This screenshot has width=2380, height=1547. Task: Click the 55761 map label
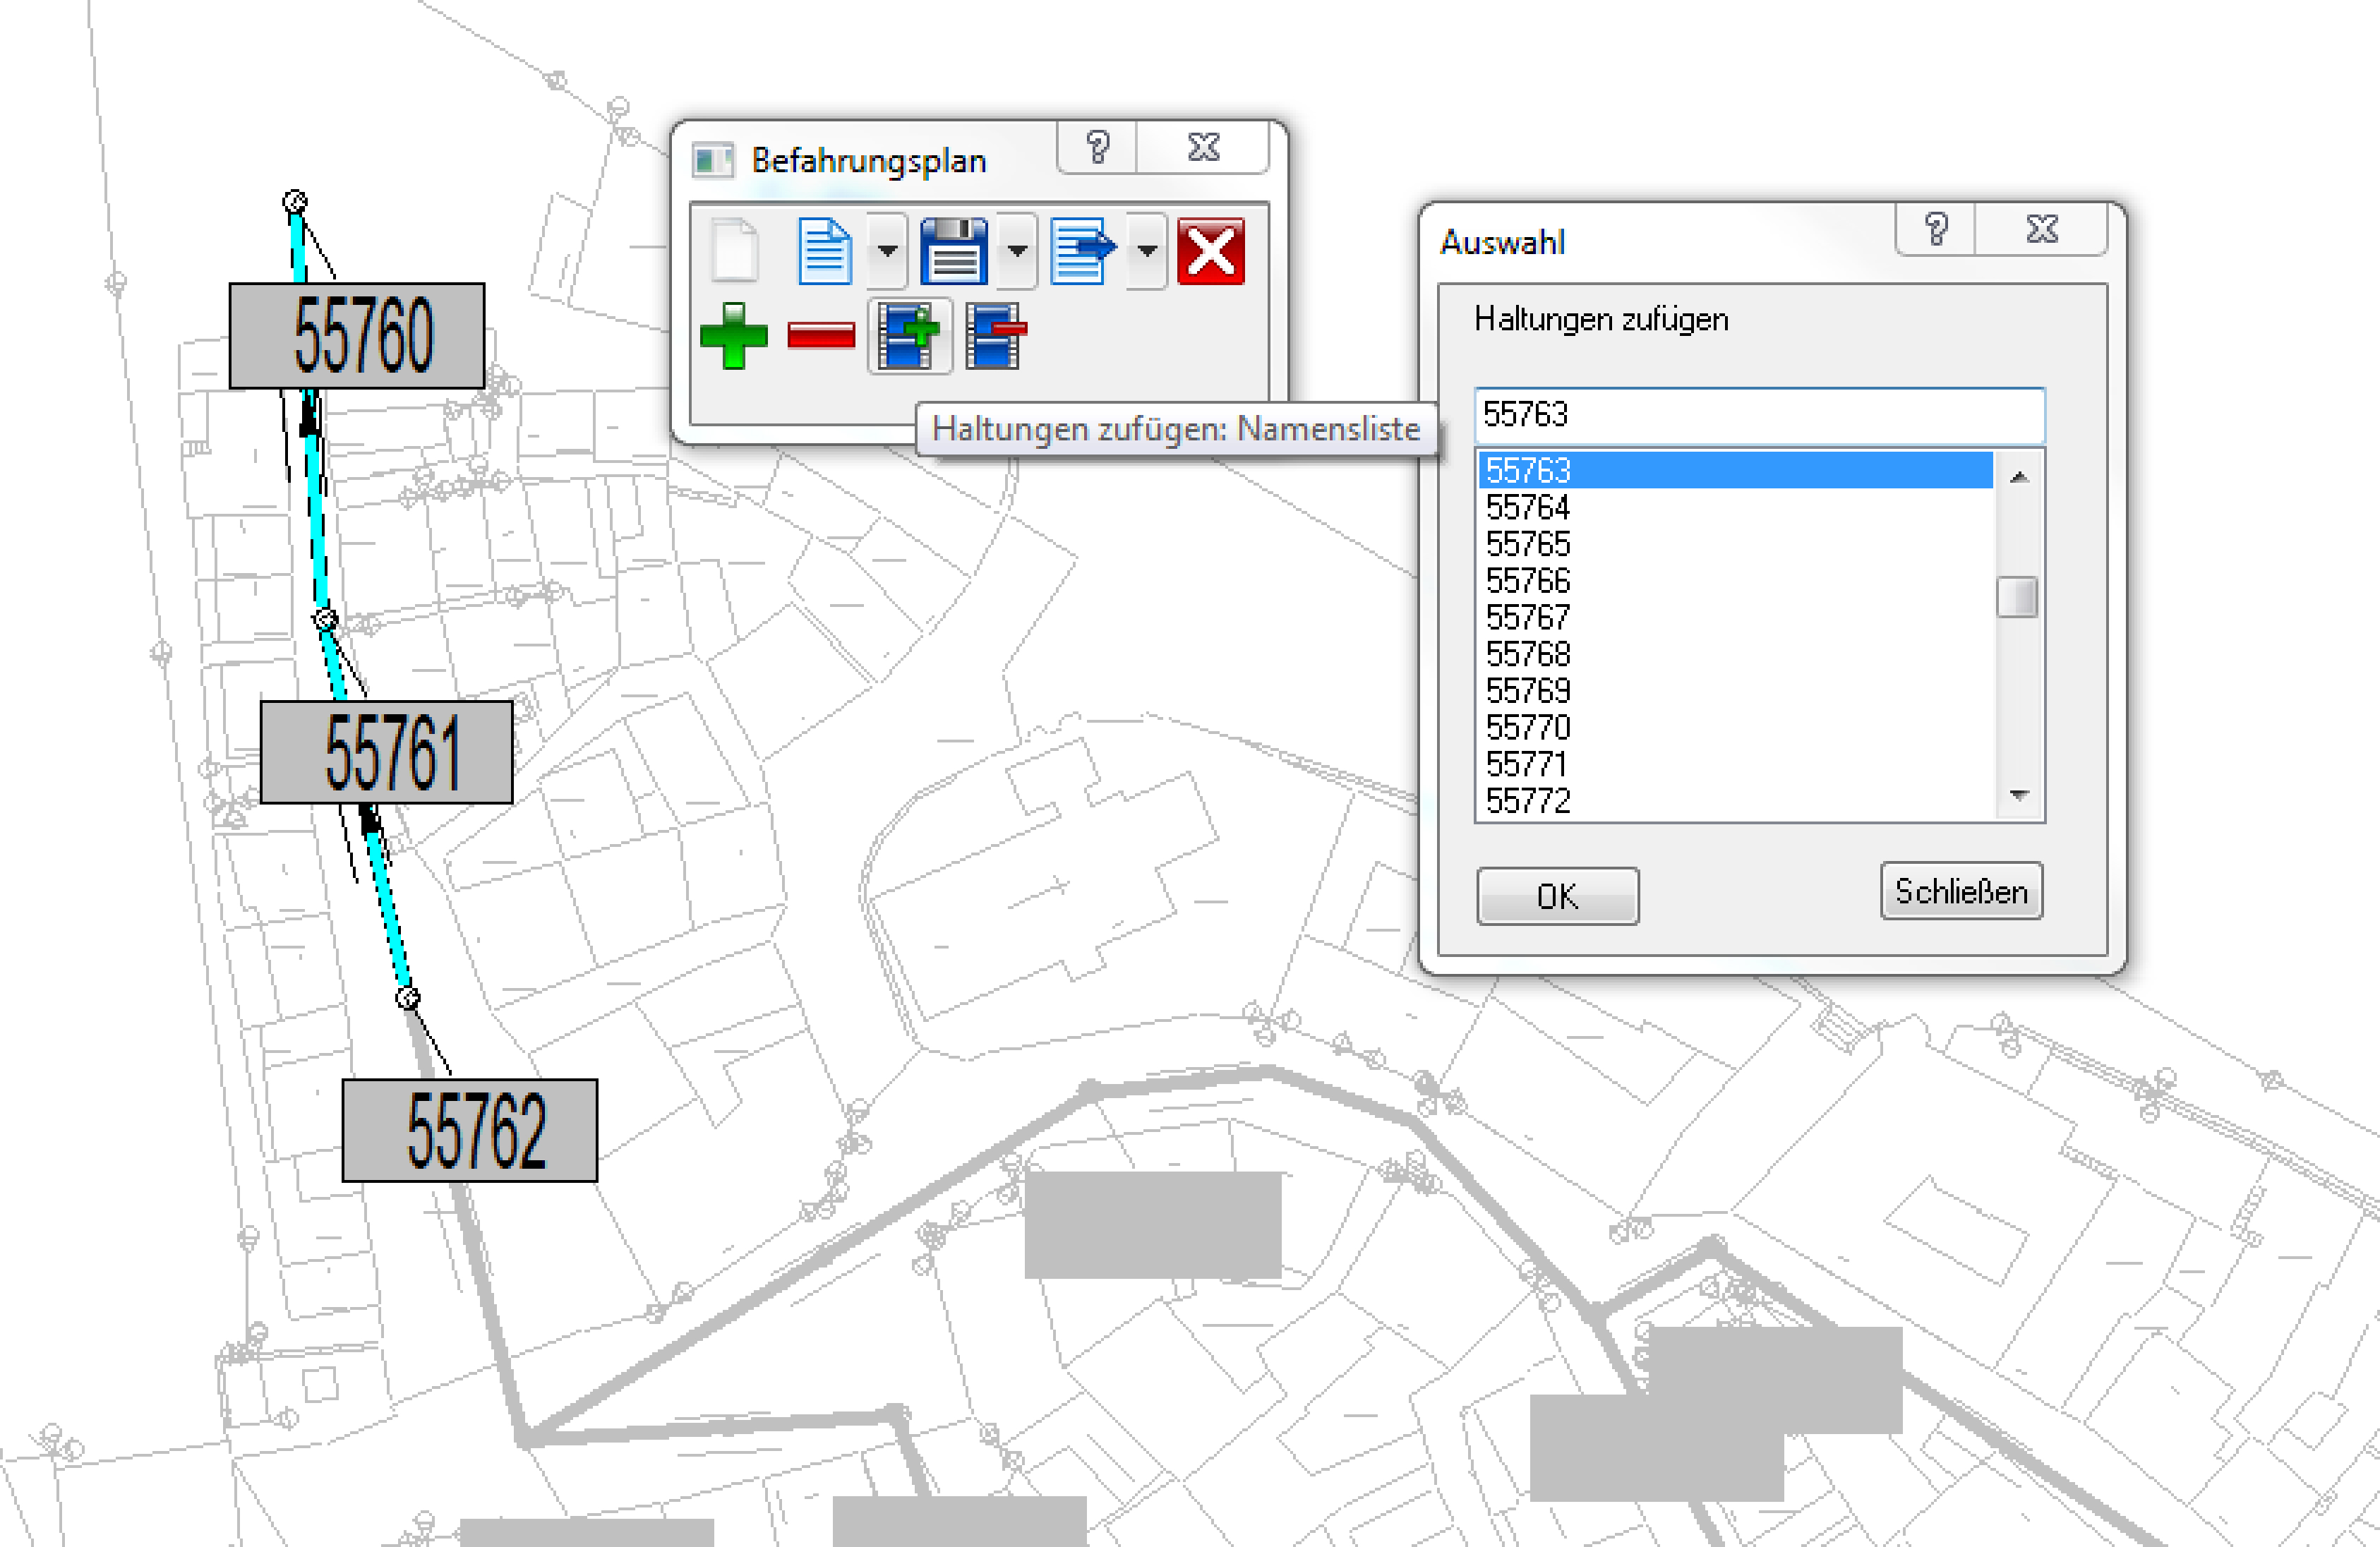[387, 752]
